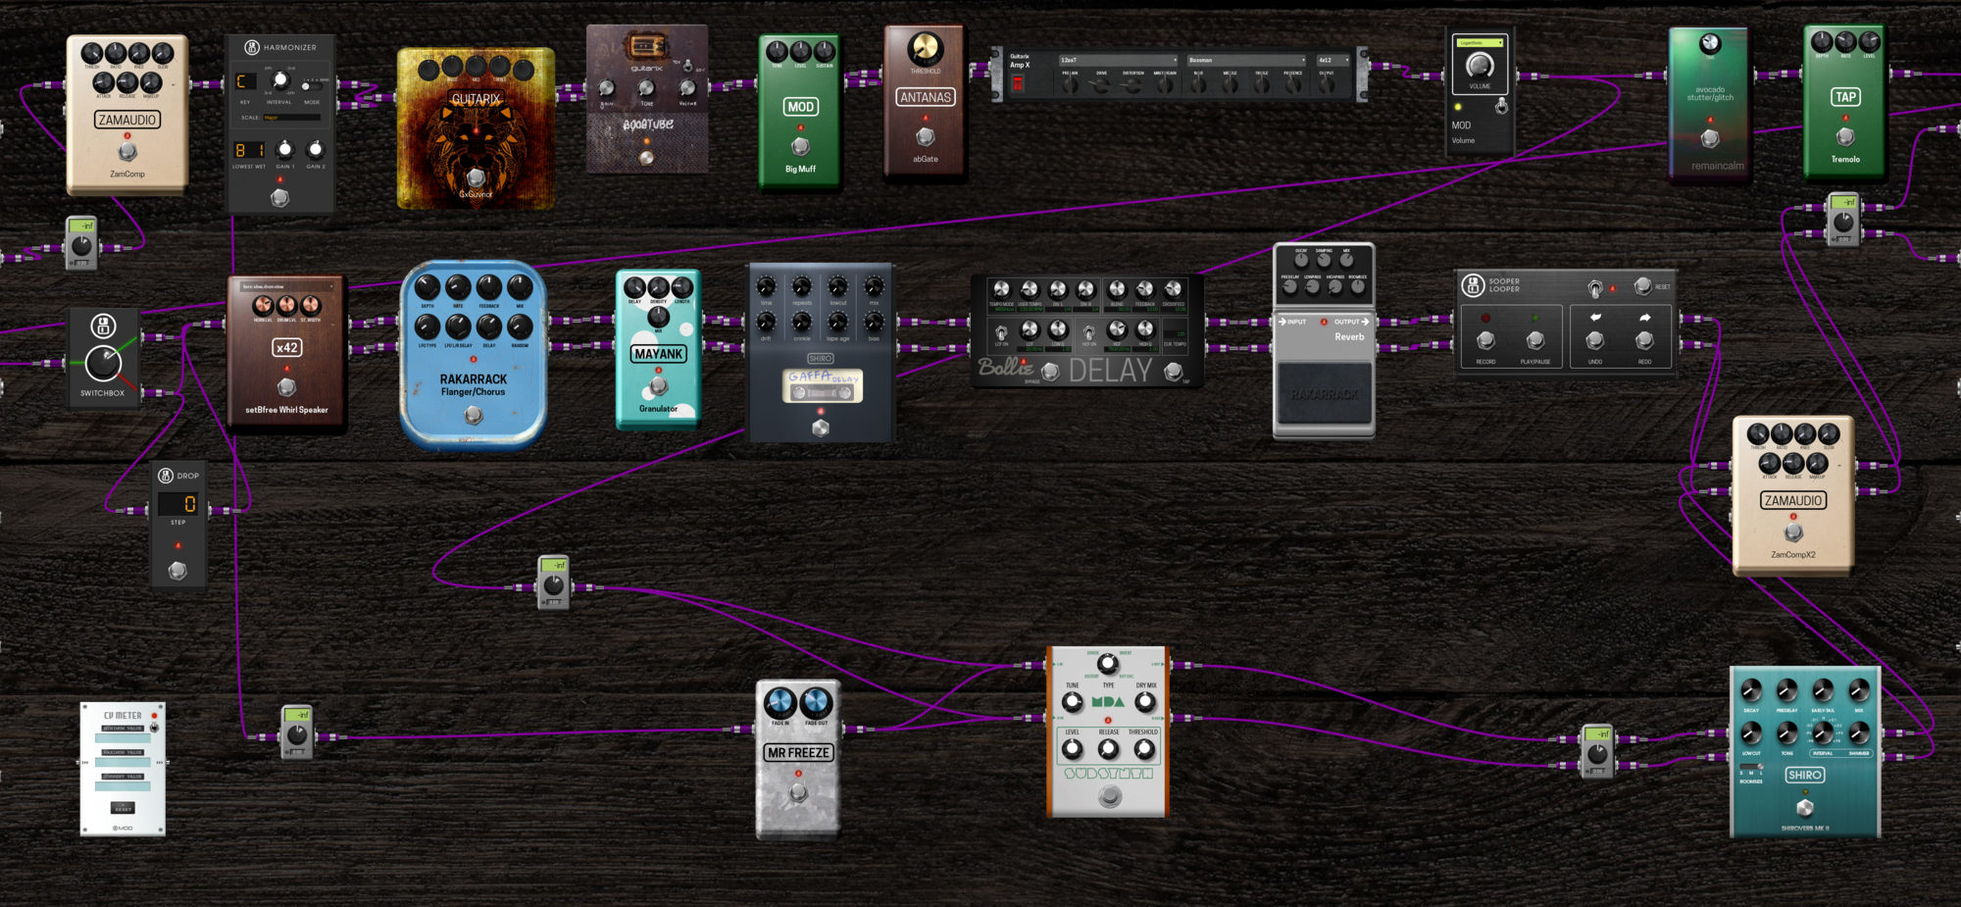Click the Mr Freeze Fade Out blue knob
The width and height of the screenshot is (1961, 907).
pyautogui.click(x=816, y=702)
